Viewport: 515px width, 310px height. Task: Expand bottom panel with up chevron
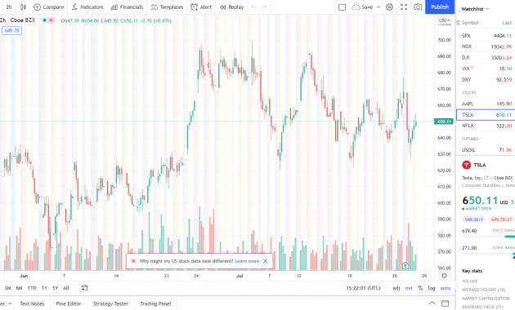click(432, 303)
